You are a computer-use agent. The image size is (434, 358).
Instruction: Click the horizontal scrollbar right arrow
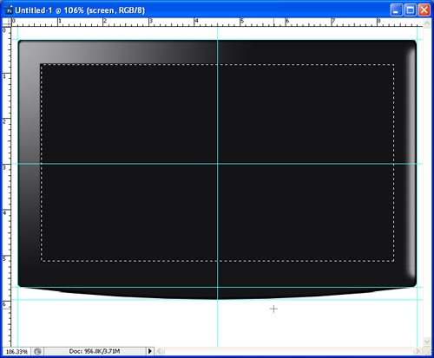(x=417, y=351)
